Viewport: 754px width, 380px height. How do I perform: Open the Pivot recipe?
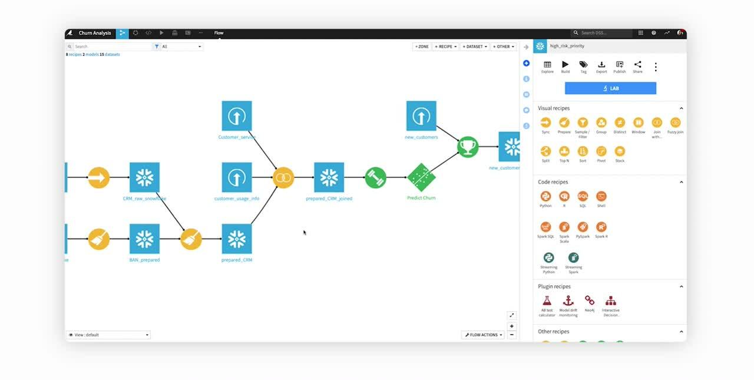click(601, 151)
